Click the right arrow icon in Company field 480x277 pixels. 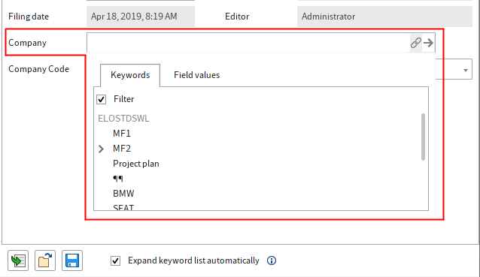(x=429, y=43)
